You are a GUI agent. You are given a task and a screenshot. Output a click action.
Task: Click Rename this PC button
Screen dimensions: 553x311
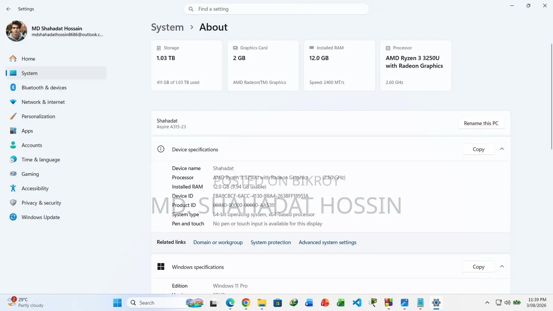(x=481, y=123)
